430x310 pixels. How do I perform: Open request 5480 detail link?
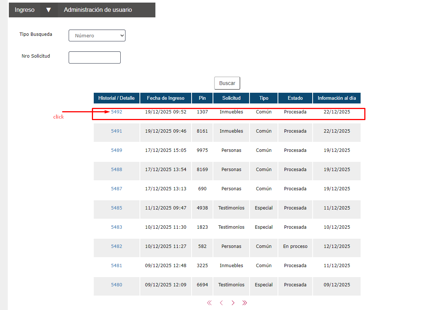117,285
